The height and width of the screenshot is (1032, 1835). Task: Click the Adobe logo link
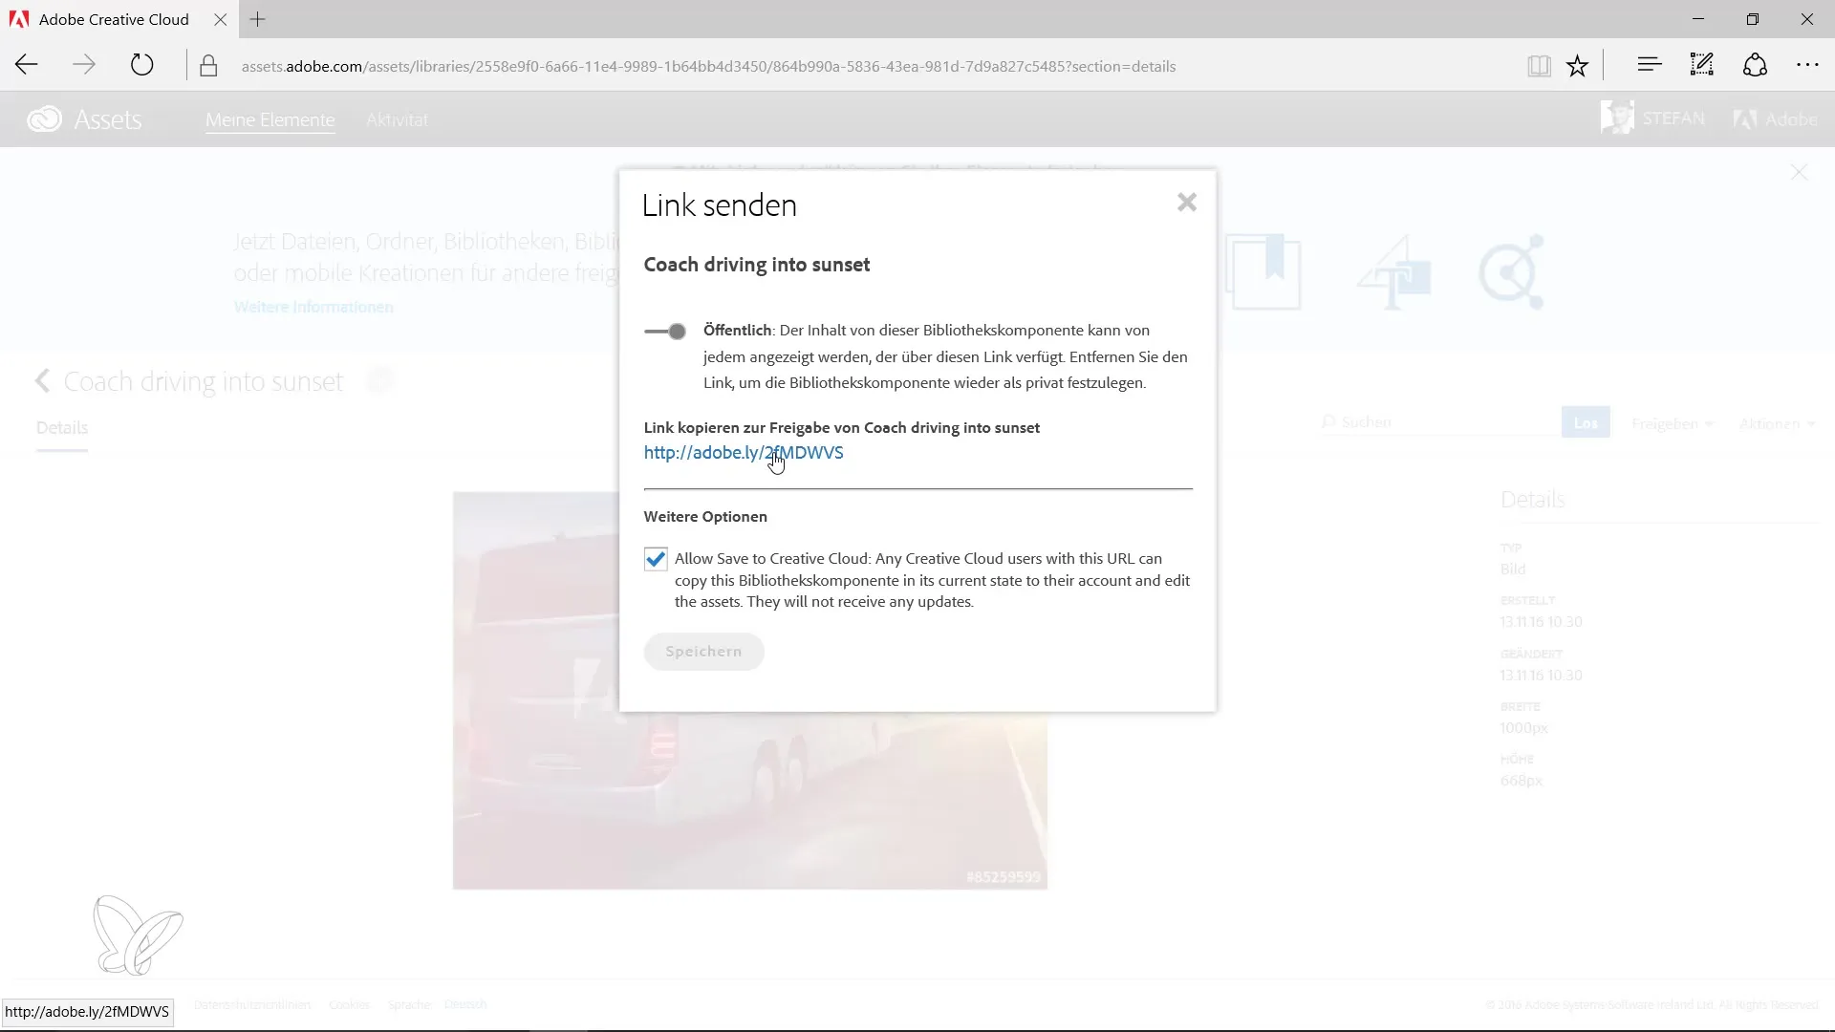[x=1776, y=119]
